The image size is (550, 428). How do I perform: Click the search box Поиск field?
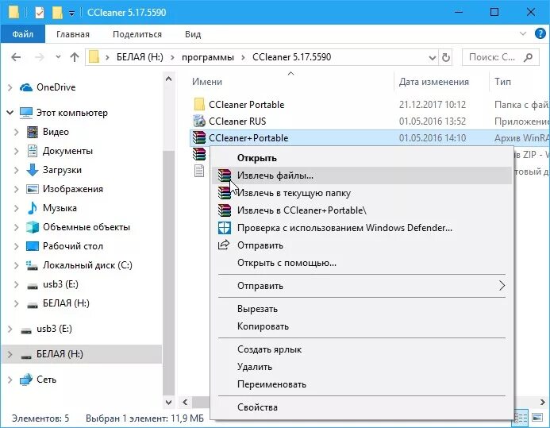501,57
